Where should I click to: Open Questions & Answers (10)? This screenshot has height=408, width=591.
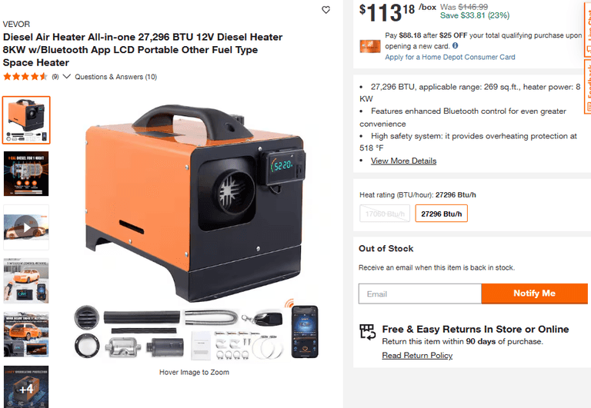(115, 77)
